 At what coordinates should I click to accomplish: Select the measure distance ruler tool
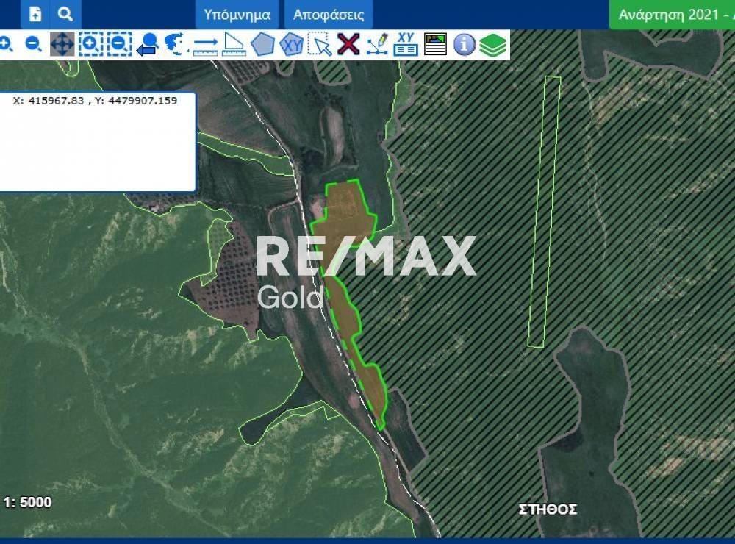click(205, 44)
